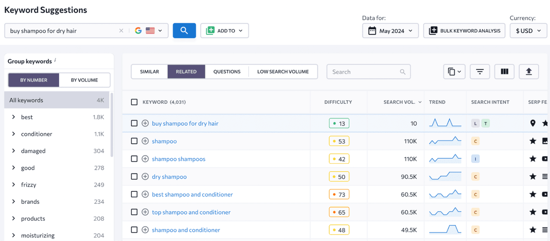The width and height of the screenshot is (550, 241).
Task: Open the columns settings icon
Action: [x=504, y=72]
